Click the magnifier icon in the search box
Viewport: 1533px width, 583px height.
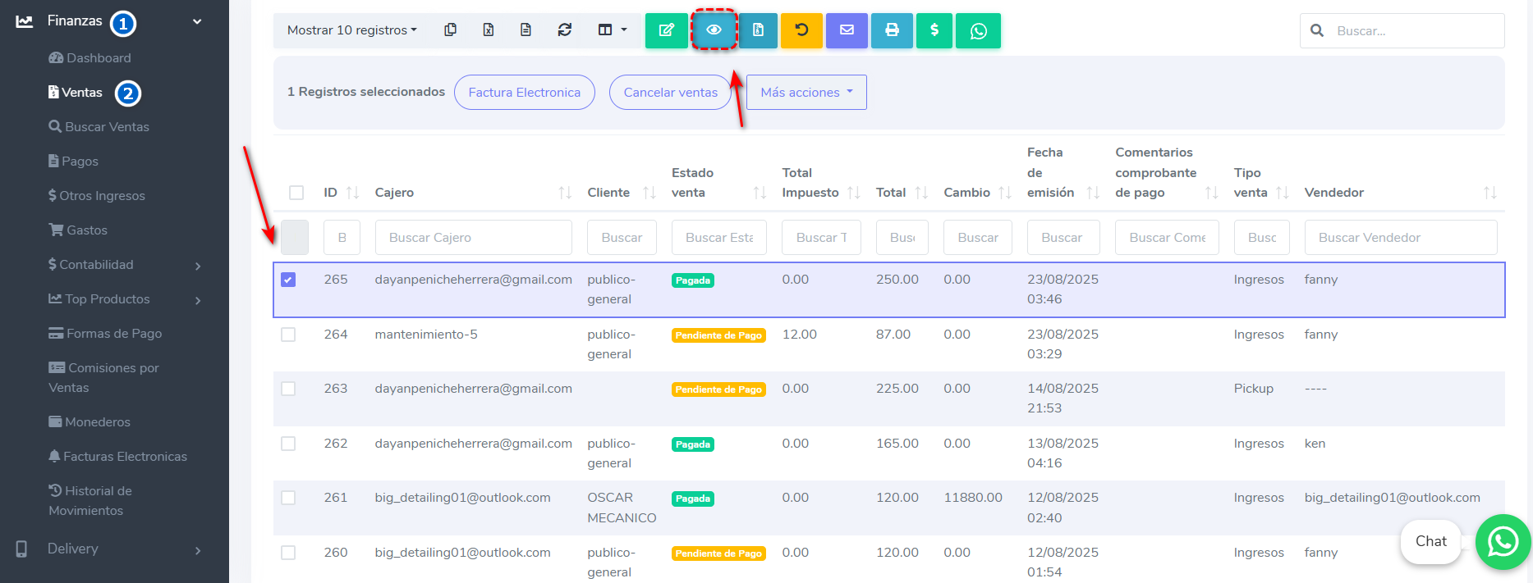(x=1317, y=30)
